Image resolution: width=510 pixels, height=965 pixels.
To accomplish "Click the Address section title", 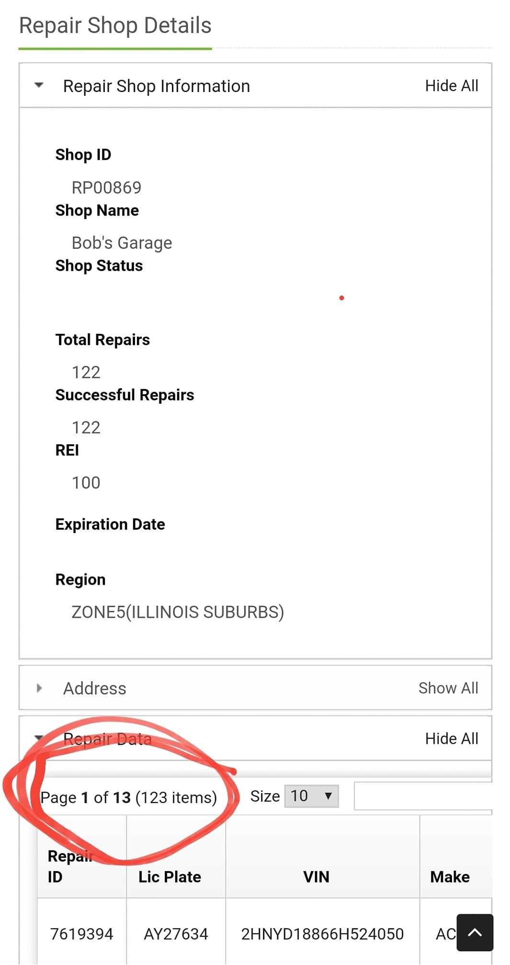I will click(x=95, y=688).
